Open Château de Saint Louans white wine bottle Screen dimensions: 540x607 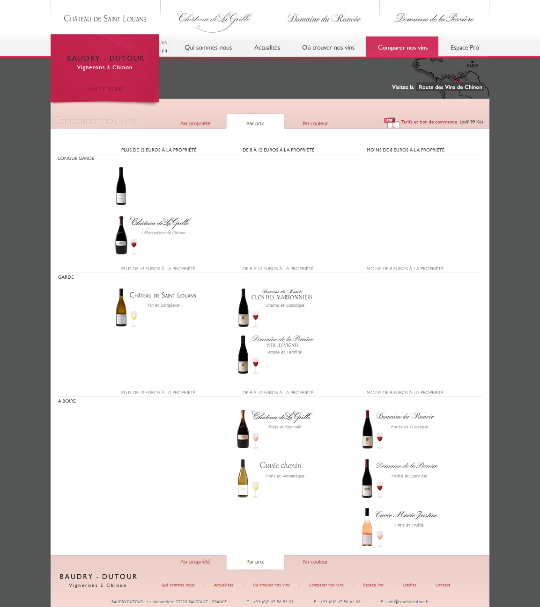[121, 307]
